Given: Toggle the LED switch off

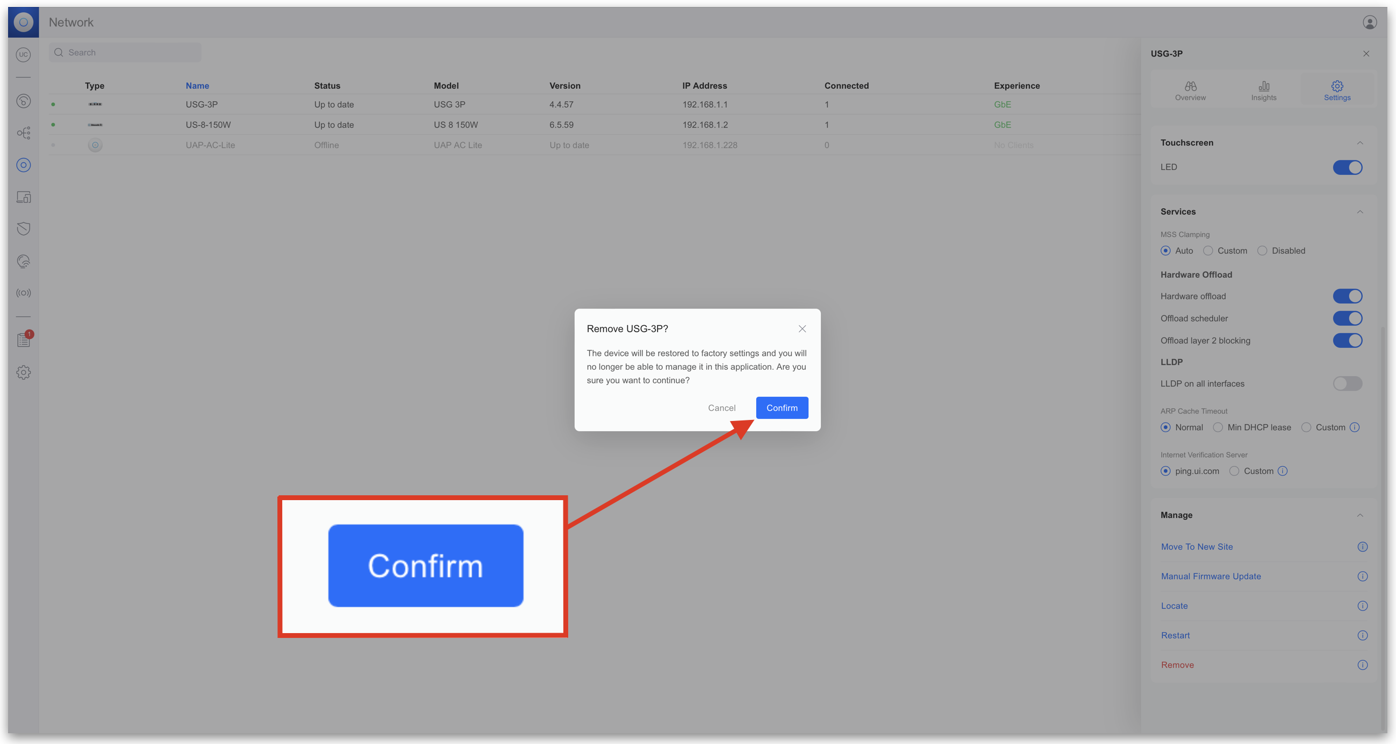Looking at the screenshot, I should coord(1346,167).
